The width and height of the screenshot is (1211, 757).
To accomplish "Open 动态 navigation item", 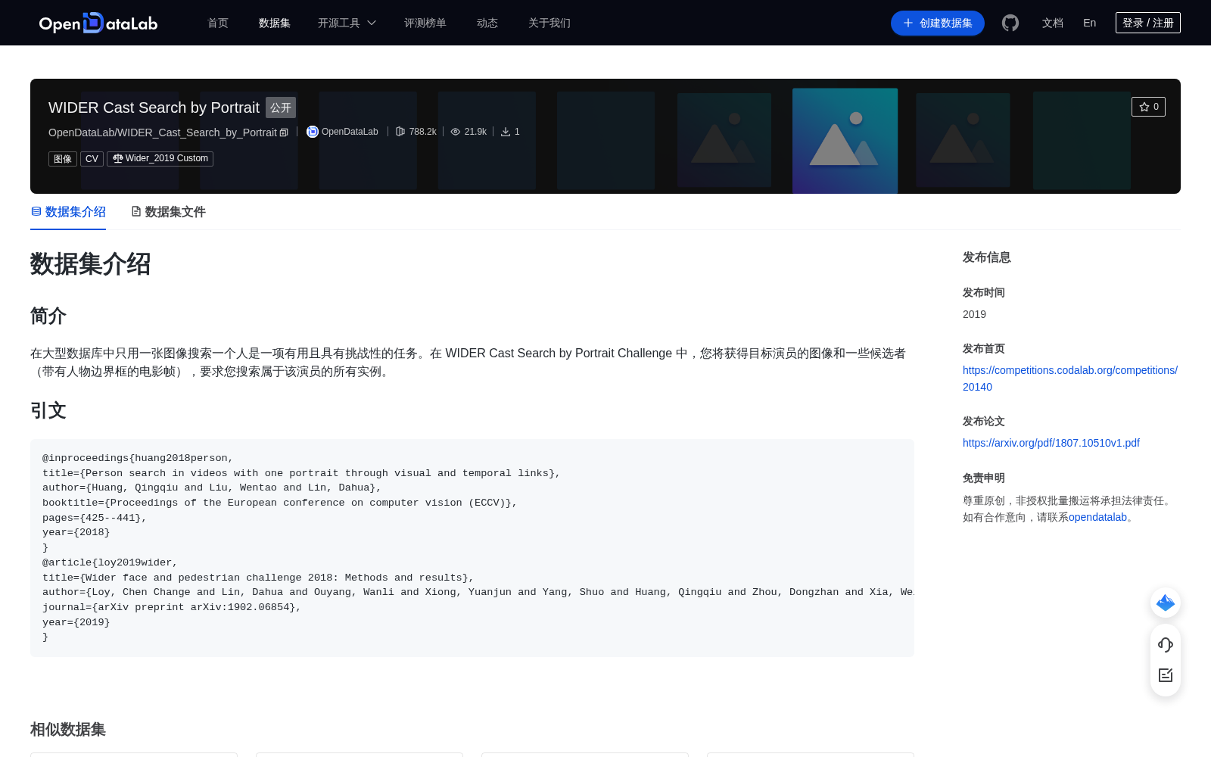I will pos(487,23).
